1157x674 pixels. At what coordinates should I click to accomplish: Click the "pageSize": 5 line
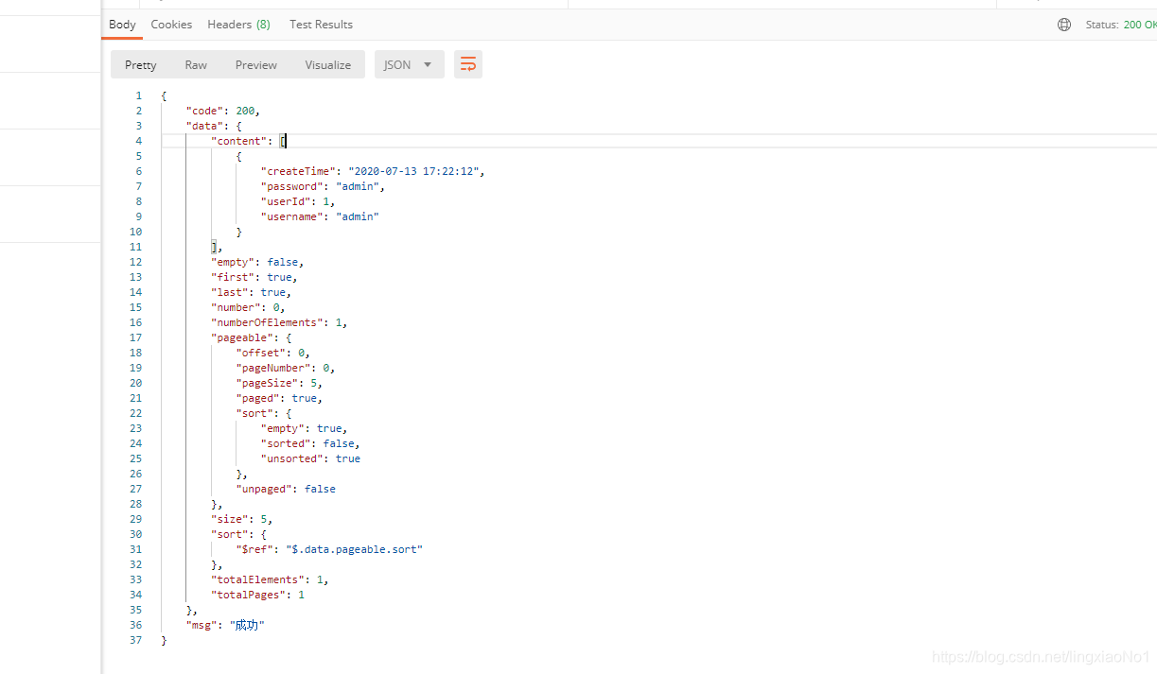click(279, 383)
